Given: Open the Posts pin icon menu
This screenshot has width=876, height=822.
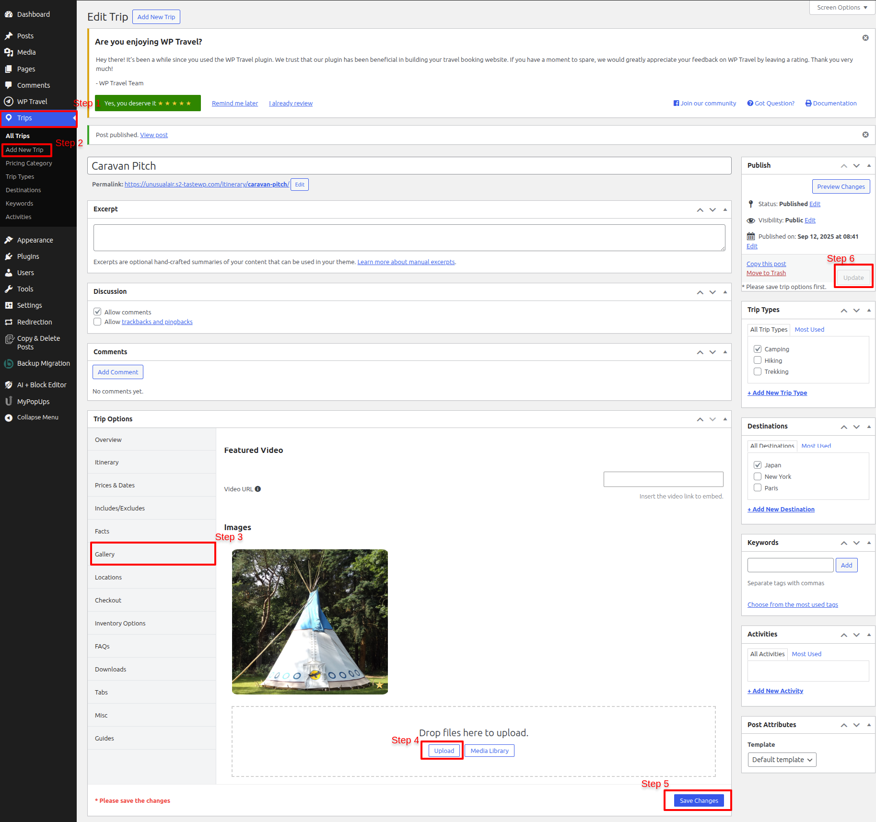Looking at the screenshot, I should [9, 36].
